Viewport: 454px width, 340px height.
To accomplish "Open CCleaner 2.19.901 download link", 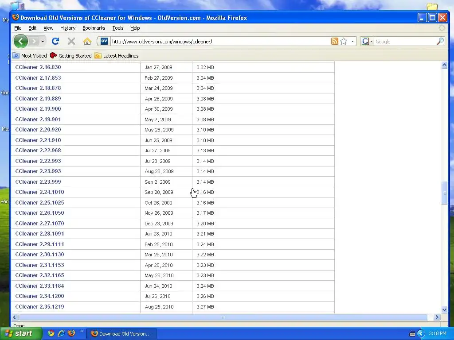I will (x=38, y=120).
